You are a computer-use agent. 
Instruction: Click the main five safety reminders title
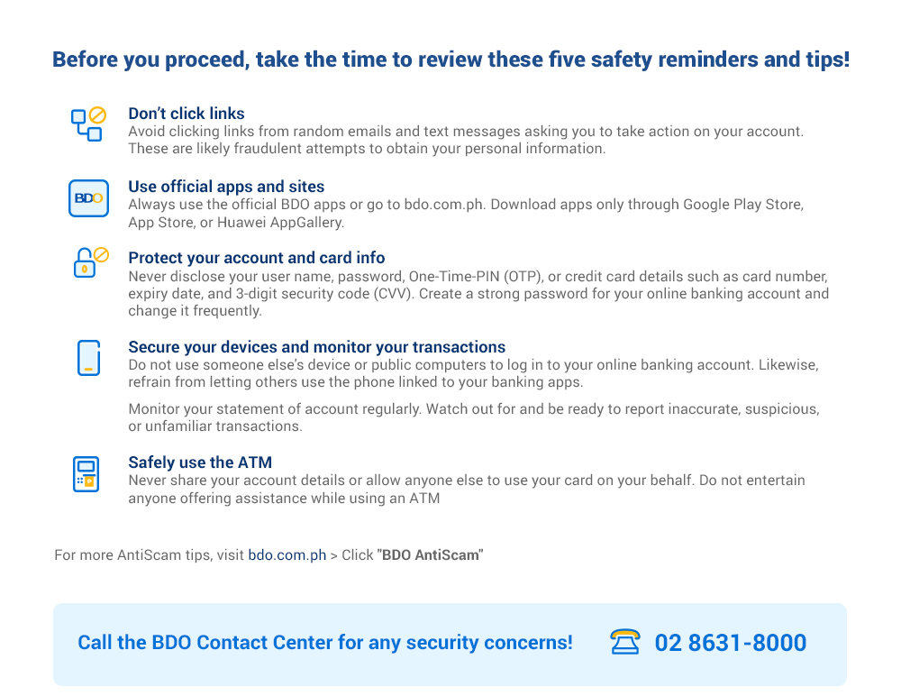coord(451,60)
